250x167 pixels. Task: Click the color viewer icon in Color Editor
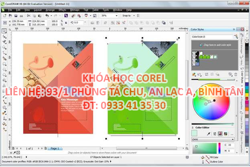(x=220, y=134)
